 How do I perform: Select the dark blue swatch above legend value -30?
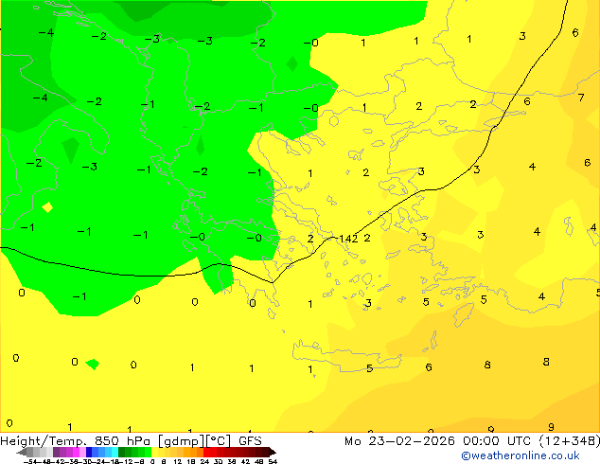pyautogui.click(x=89, y=452)
